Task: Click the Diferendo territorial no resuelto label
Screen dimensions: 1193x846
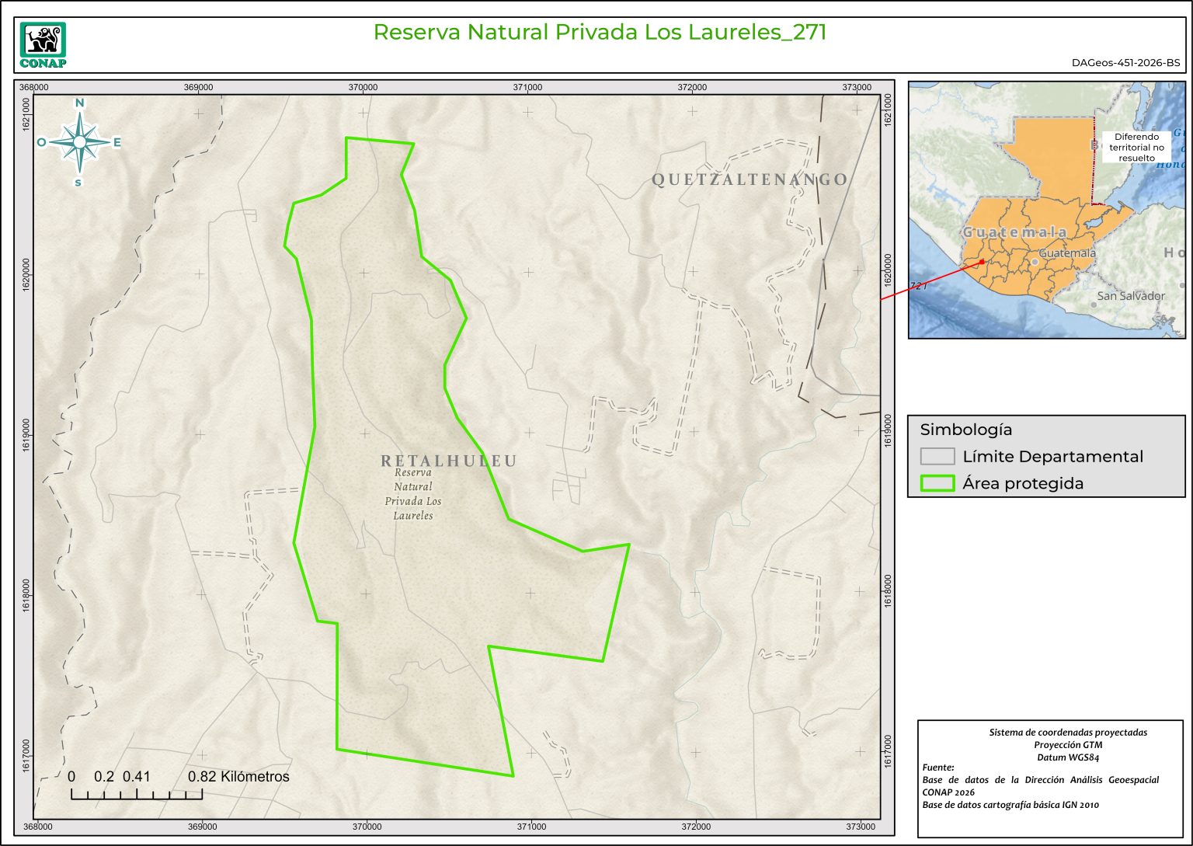Action: click(x=1136, y=147)
